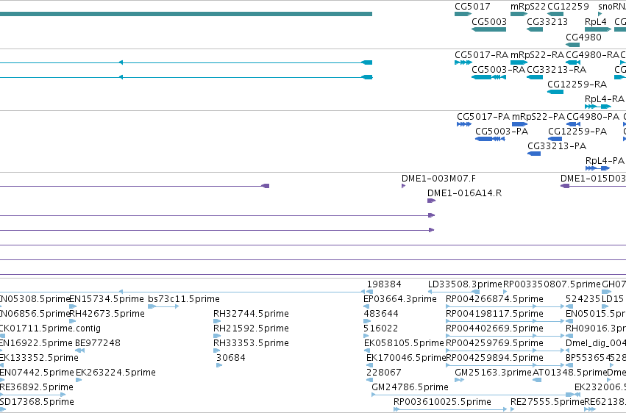Select the DME1-016A14.R feature label
This screenshot has height=413, width=626.
tap(464, 193)
